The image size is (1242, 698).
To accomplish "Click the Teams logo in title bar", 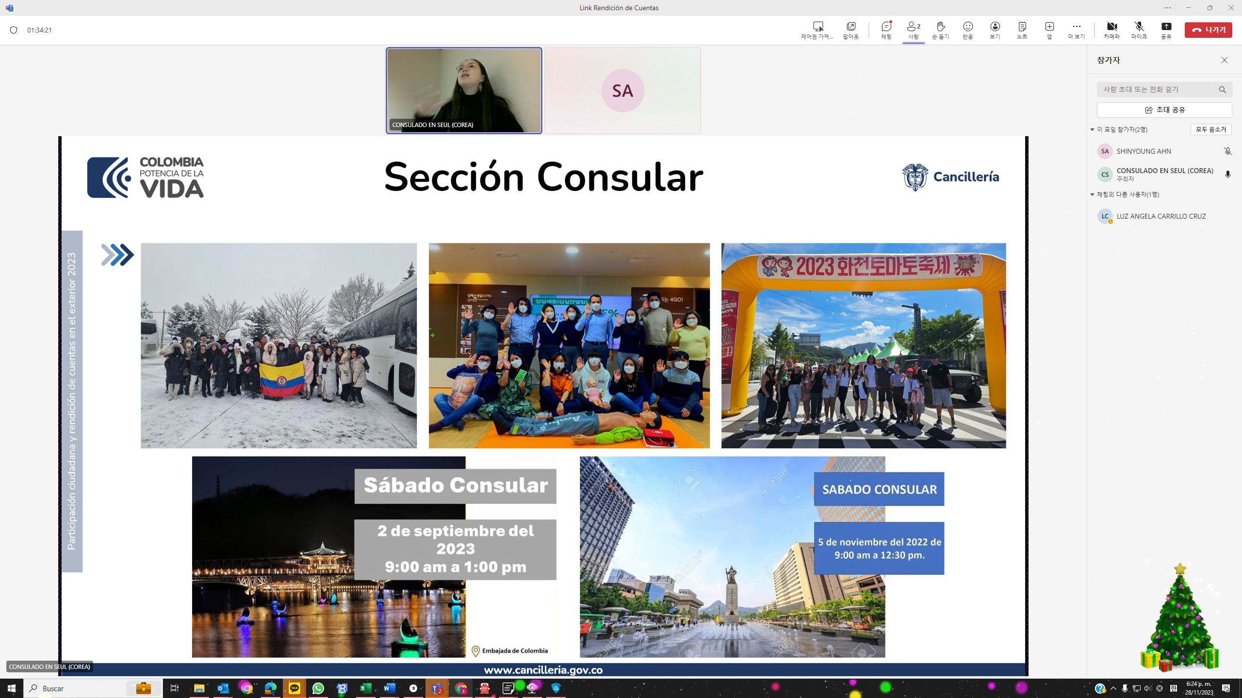I will 10,8.
